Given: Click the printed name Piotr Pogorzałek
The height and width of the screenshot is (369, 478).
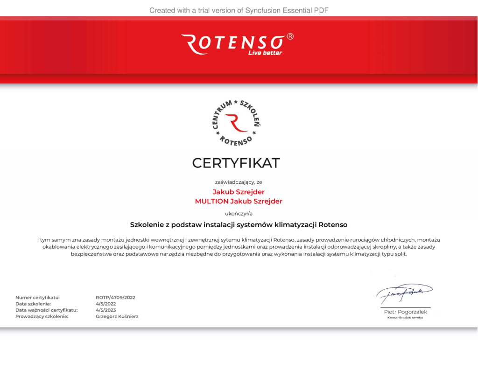Looking at the screenshot, I should pos(405,312).
